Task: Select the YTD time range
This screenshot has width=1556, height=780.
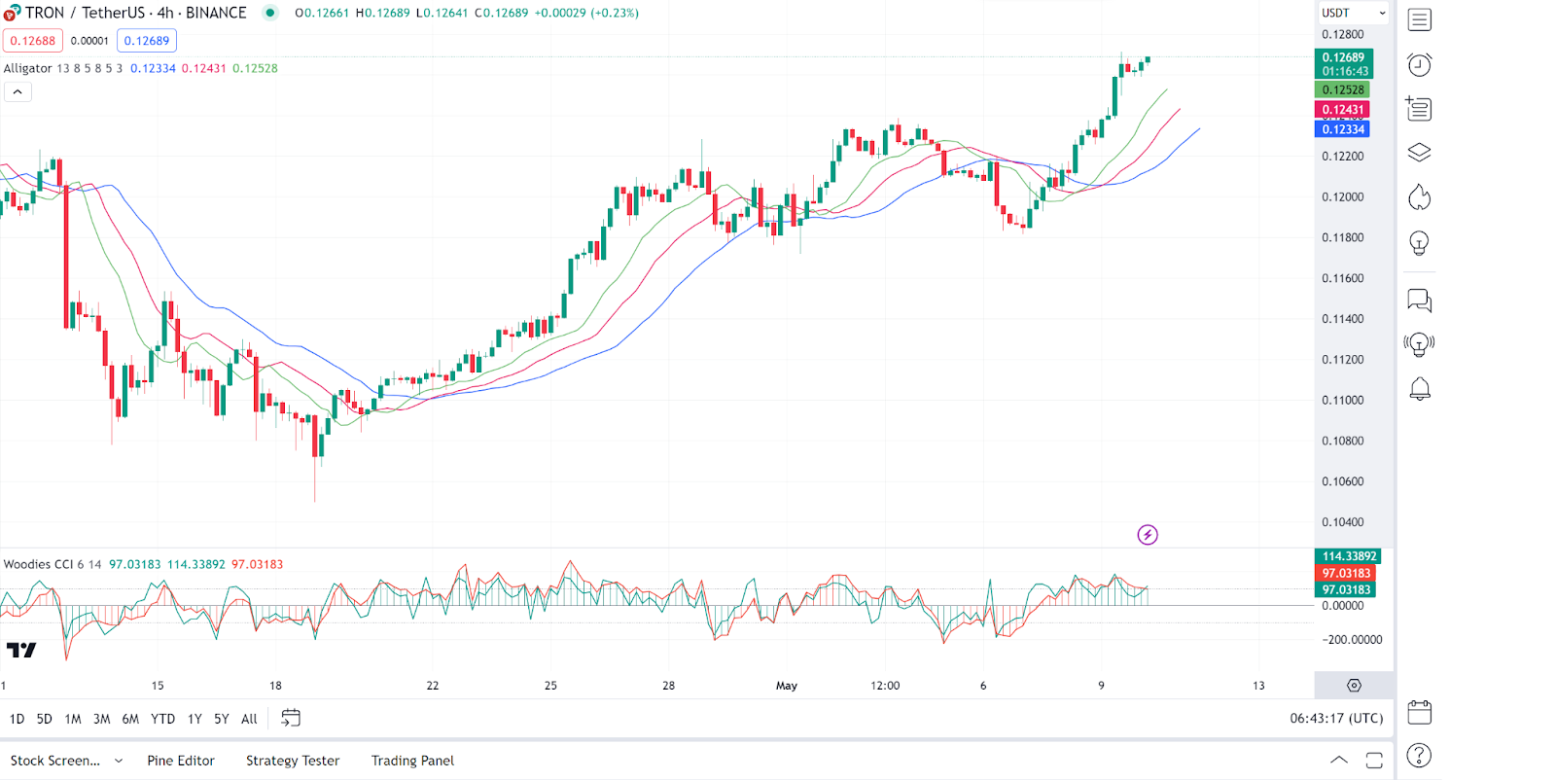Action: pyautogui.click(x=162, y=719)
